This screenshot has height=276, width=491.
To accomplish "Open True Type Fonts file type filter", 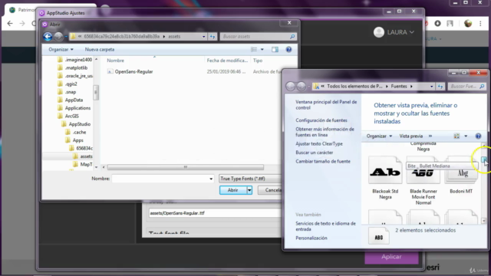I will 250,179.
